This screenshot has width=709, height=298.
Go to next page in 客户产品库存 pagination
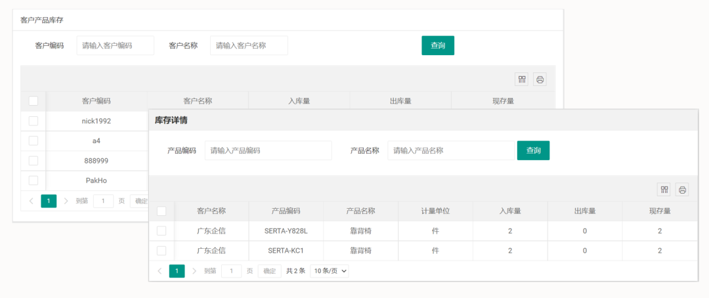point(66,201)
